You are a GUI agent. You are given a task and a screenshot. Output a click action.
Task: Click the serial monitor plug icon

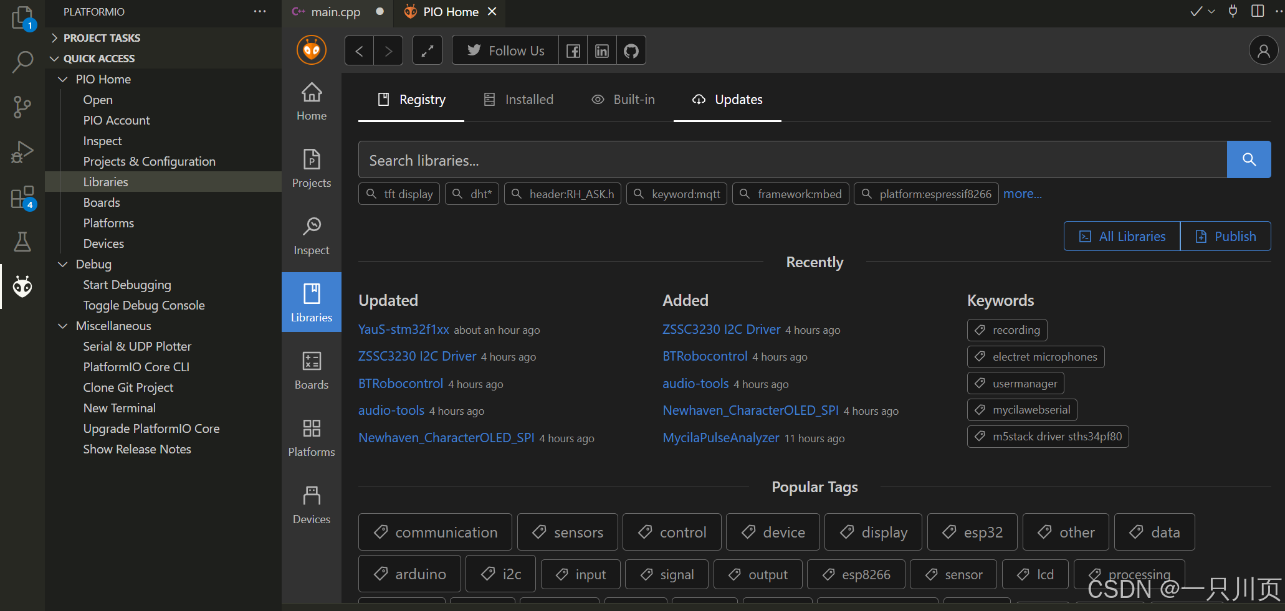click(1233, 11)
